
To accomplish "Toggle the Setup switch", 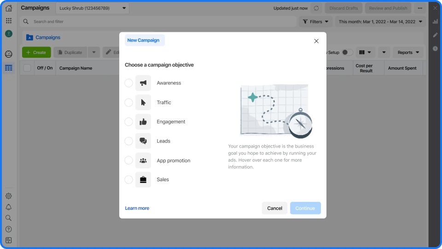I will coord(347,53).
